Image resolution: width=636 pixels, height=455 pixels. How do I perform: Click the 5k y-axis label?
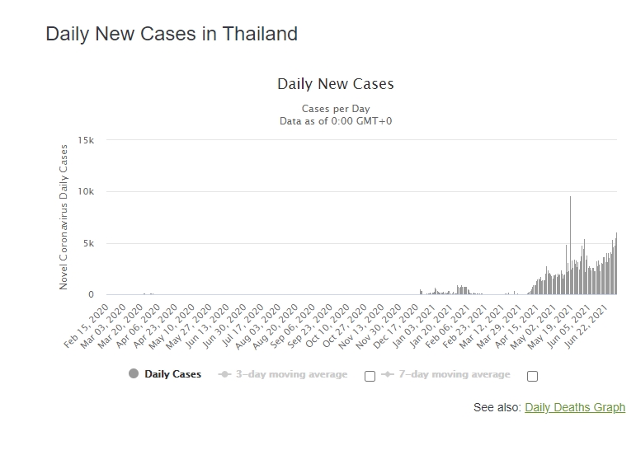pyautogui.click(x=89, y=243)
